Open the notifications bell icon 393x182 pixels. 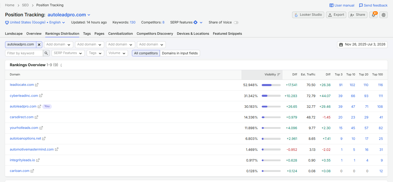[373, 15]
